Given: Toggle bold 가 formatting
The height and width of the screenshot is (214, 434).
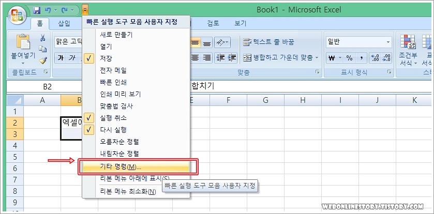Looking at the screenshot, I should click(x=60, y=58).
